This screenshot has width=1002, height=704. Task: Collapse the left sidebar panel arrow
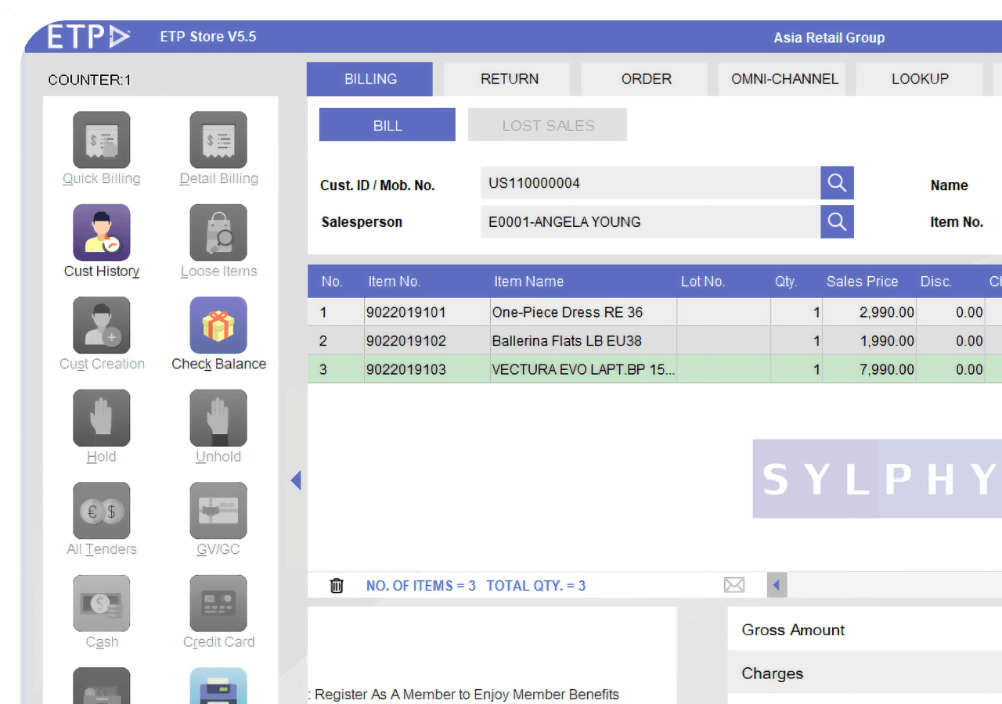coord(296,480)
